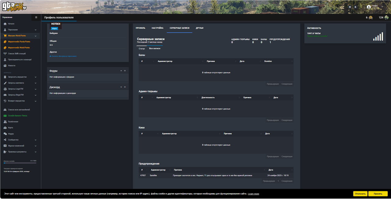Switch to the Настройка tab
Viewport: 391px width, 199px height.
(157, 28)
